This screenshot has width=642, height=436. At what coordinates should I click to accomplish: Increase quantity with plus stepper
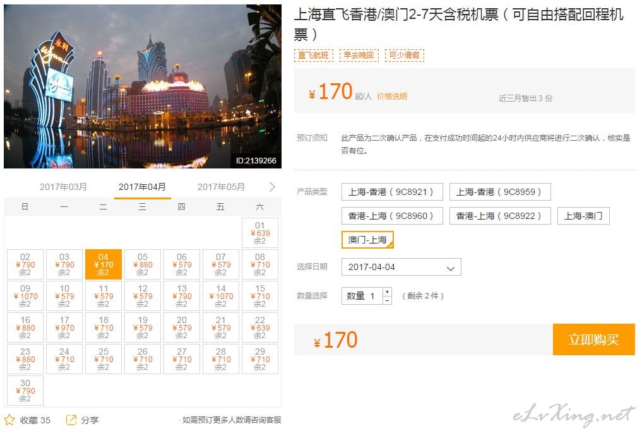point(388,292)
